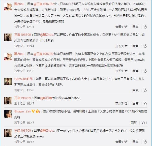Click @王逢198709 mention in the 11:35 comment
The height and width of the screenshot is (146, 152).
point(43,54)
